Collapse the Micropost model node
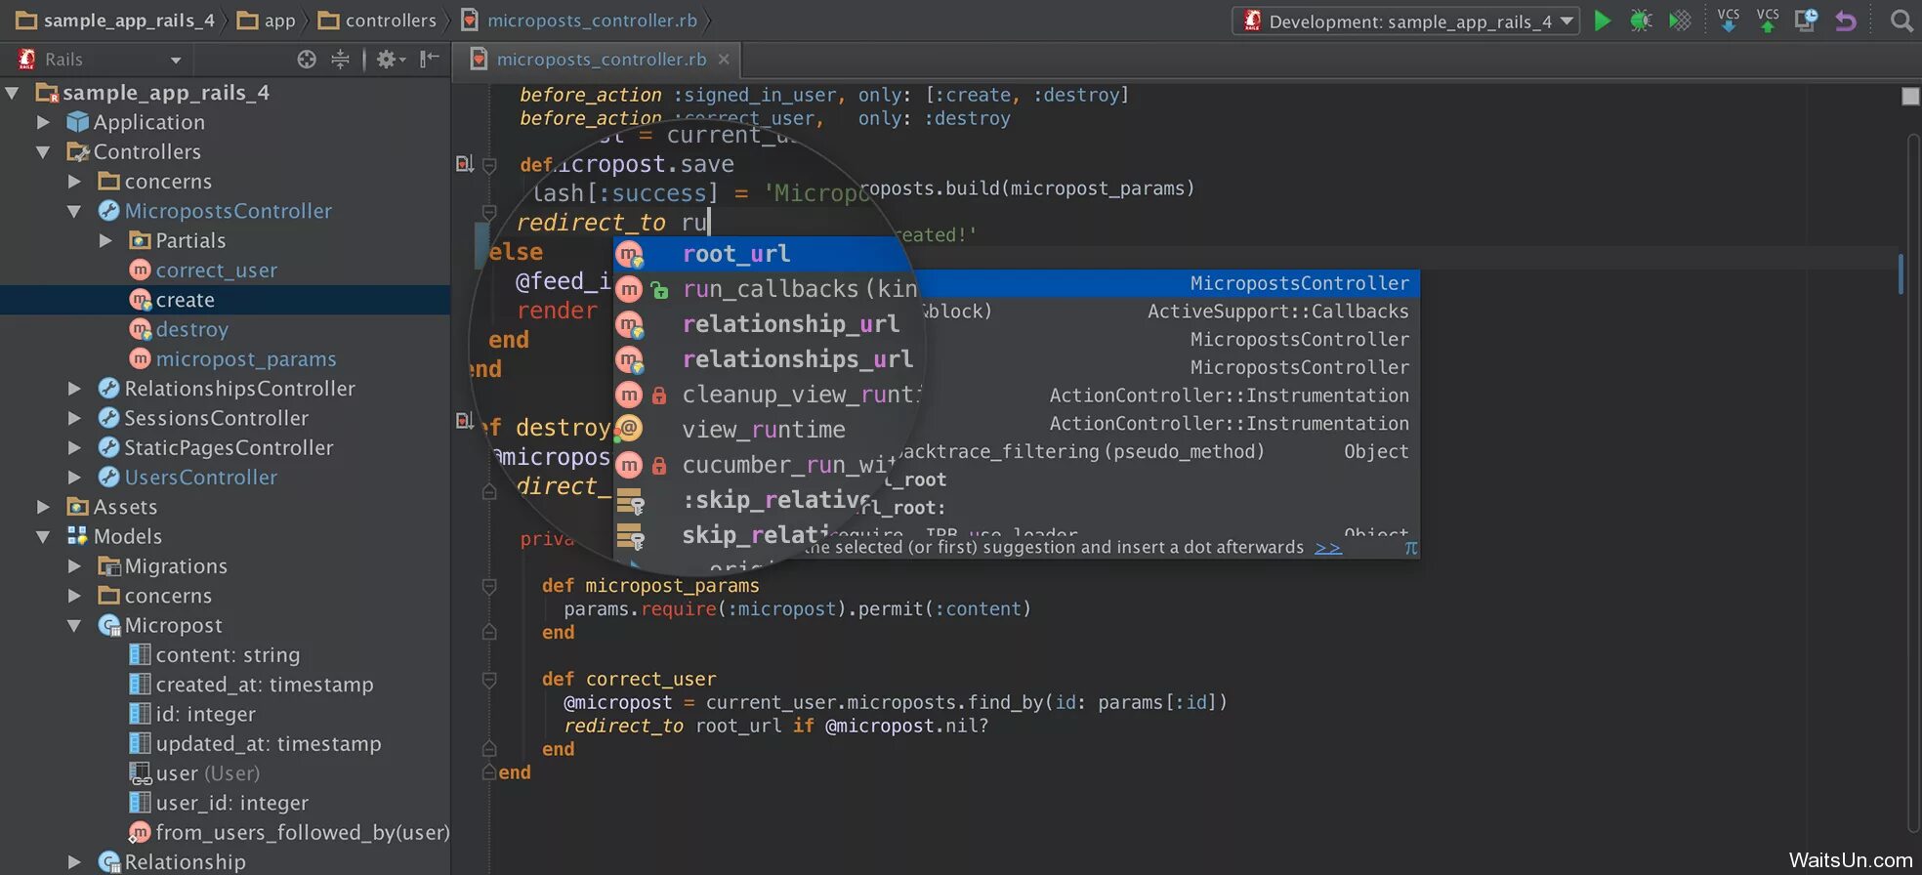This screenshot has height=875, width=1922. pyautogui.click(x=74, y=625)
